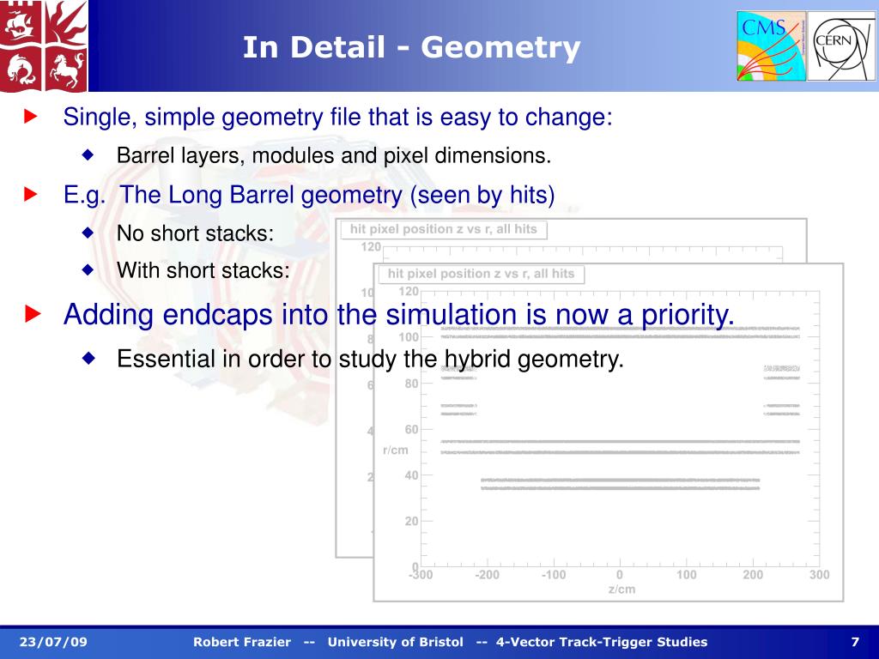Image resolution: width=879 pixels, height=659 pixels.
Task: Click the 'r/cm' y-axis label
Action: (396, 450)
